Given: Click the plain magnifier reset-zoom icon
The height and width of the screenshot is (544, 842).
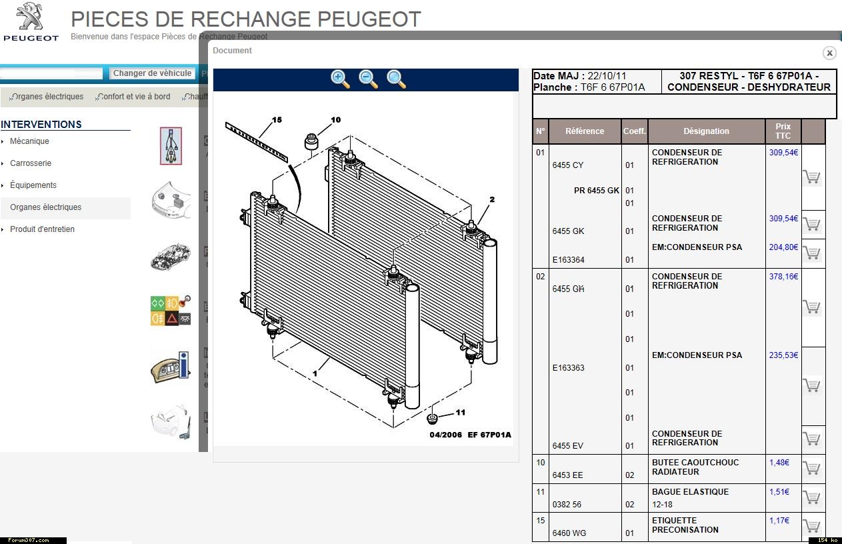Looking at the screenshot, I should (x=397, y=79).
